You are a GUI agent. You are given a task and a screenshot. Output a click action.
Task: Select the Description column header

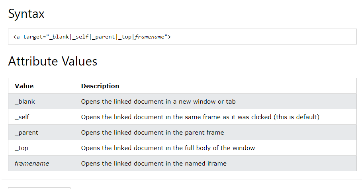(100, 86)
